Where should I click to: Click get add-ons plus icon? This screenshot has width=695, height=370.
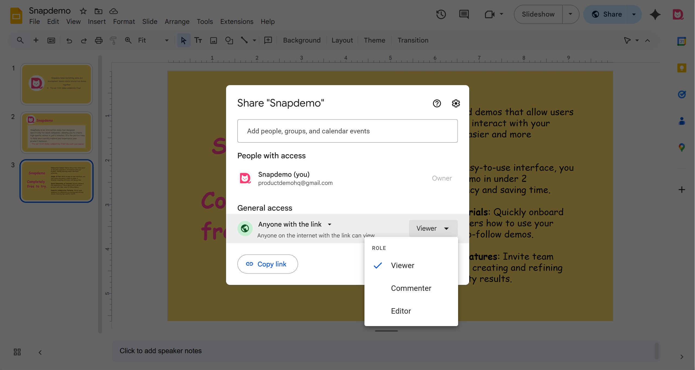(682, 190)
